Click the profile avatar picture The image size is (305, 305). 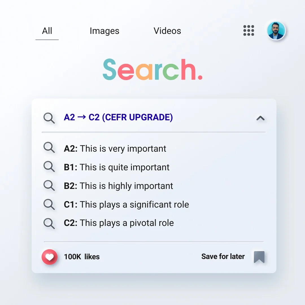[276, 30]
